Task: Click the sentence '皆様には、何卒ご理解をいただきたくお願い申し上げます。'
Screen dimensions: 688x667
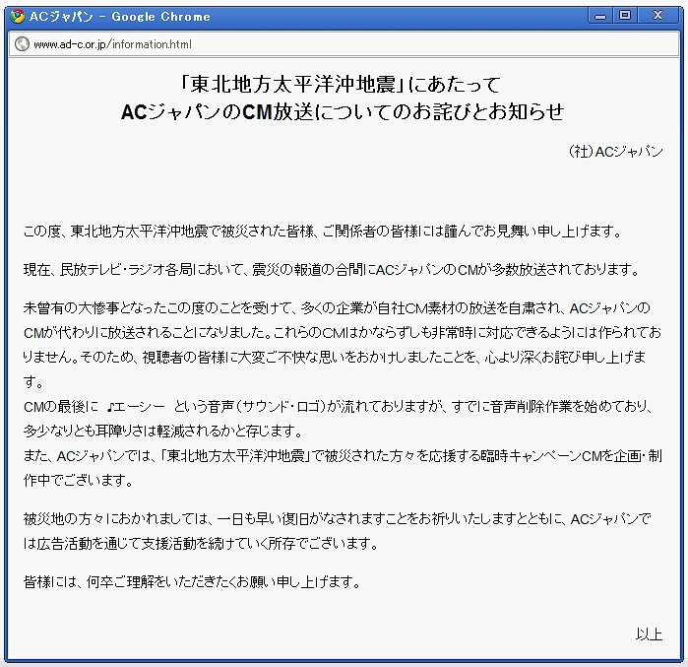Action: 192,582
